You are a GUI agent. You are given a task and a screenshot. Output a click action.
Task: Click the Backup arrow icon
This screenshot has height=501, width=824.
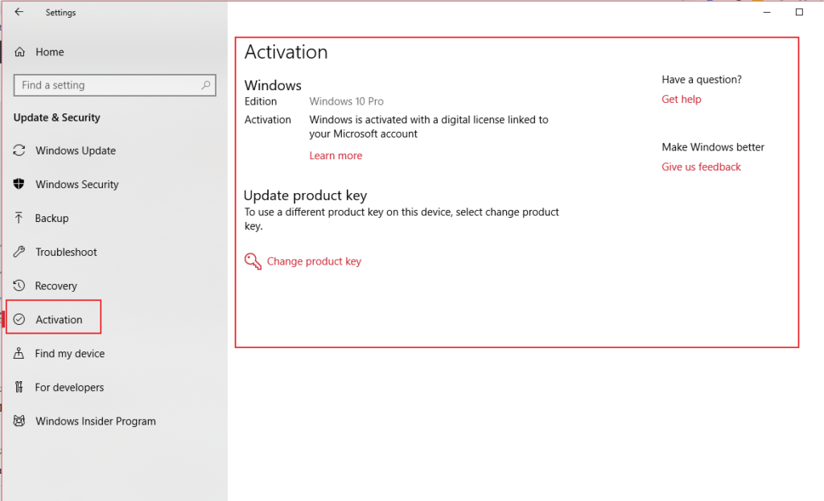[19, 218]
